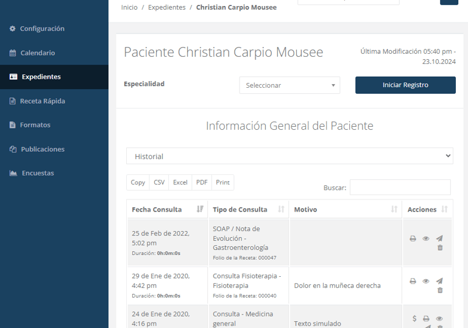Send the Consulta Fisioterapia record

[439, 281]
